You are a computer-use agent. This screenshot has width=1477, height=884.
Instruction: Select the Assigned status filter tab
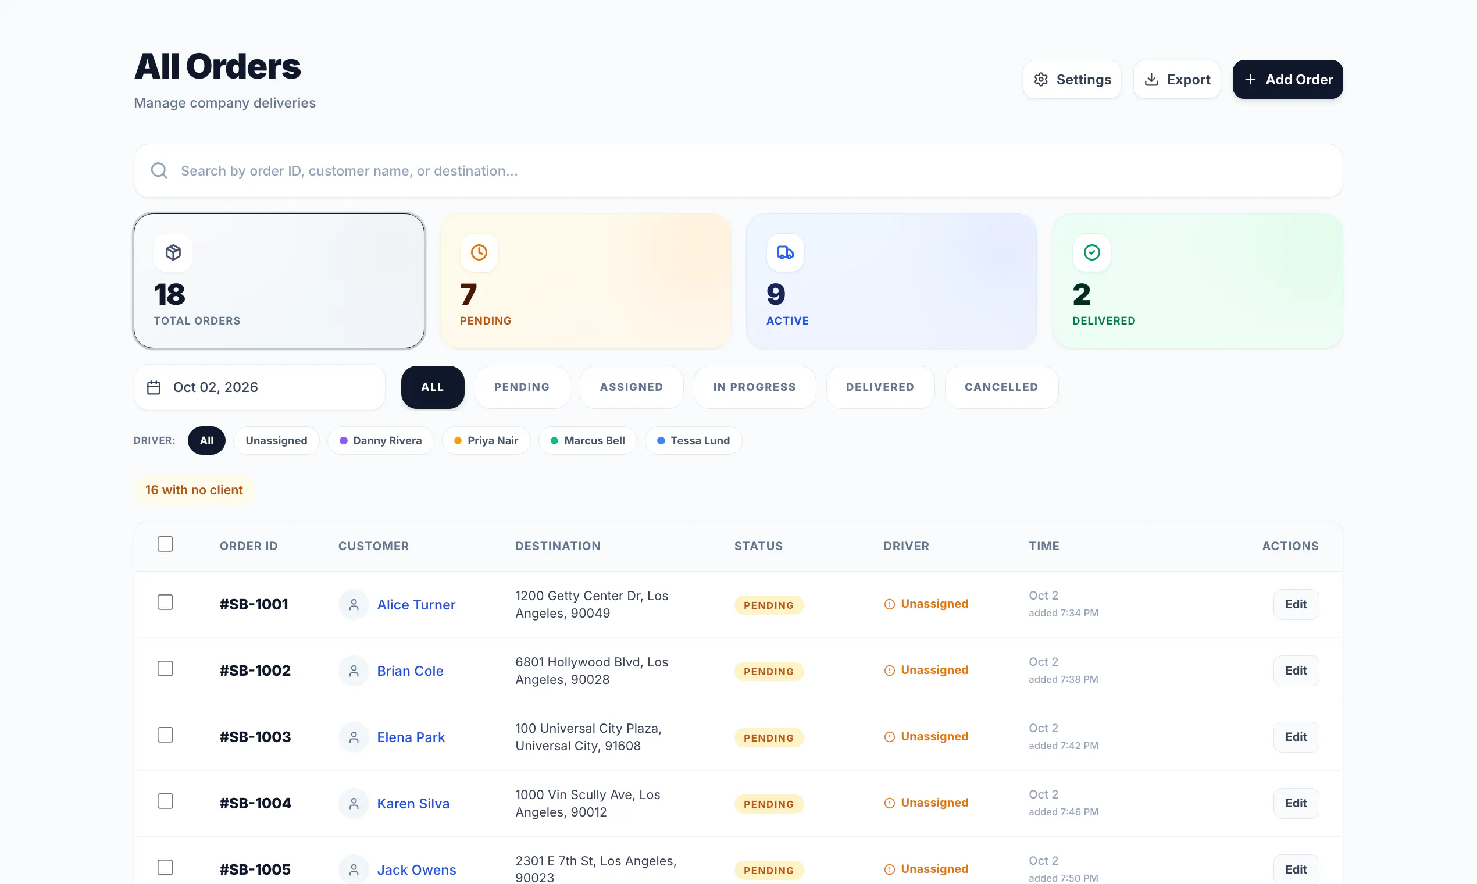coord(632,387)
